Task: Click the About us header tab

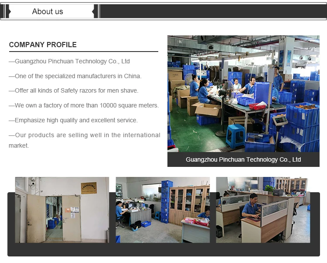Action: tap(51, 11)
